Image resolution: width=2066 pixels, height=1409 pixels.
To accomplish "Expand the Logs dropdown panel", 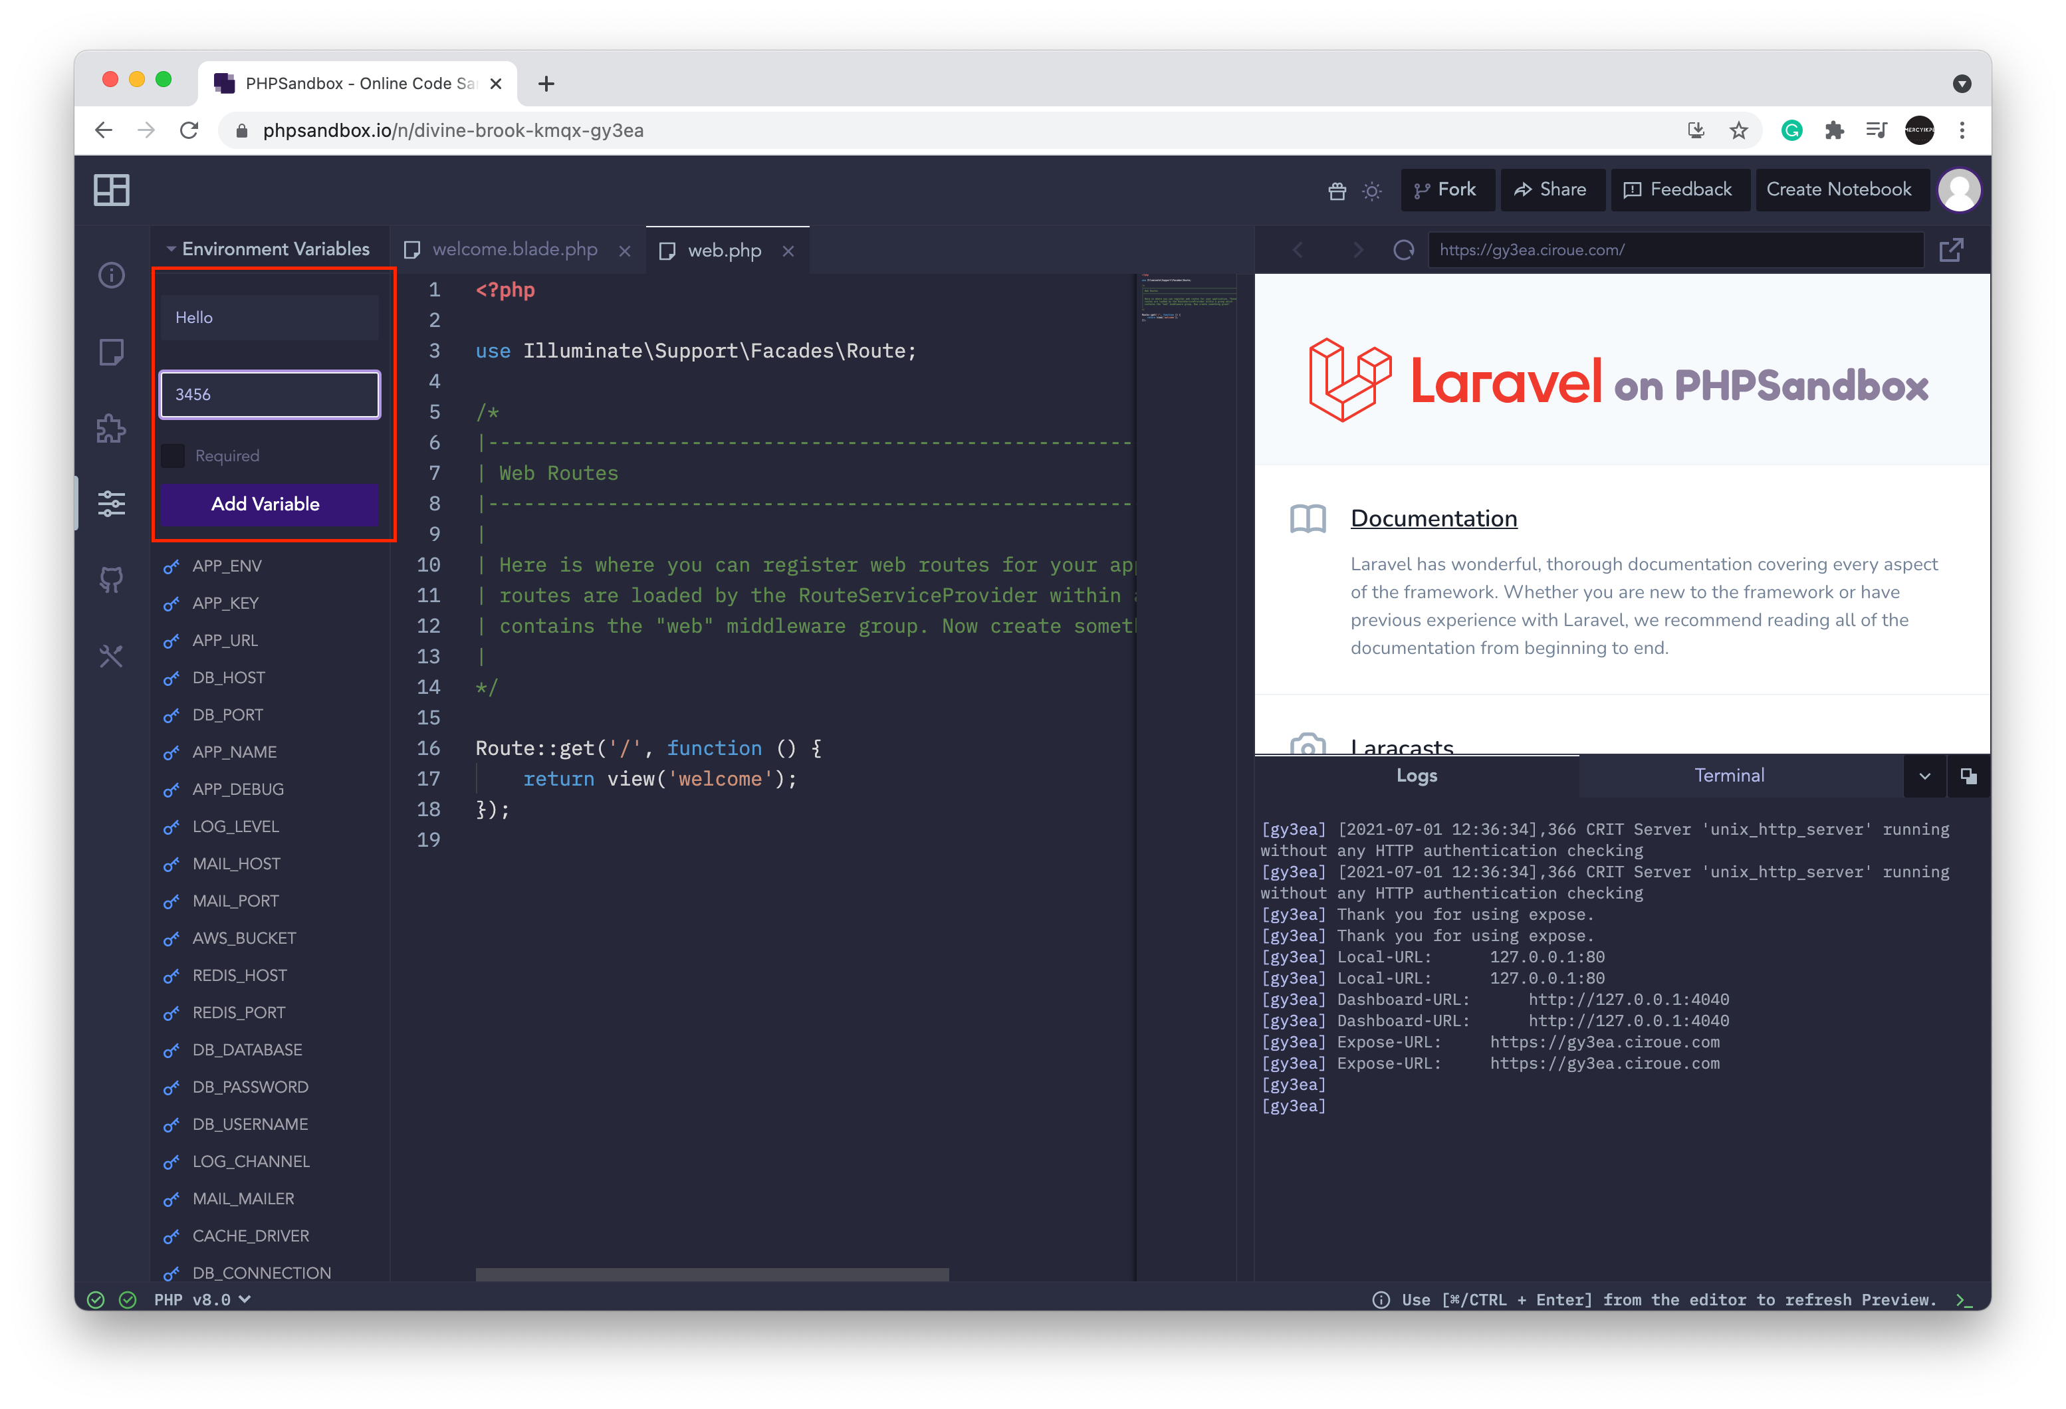I will coord(1923,775).
